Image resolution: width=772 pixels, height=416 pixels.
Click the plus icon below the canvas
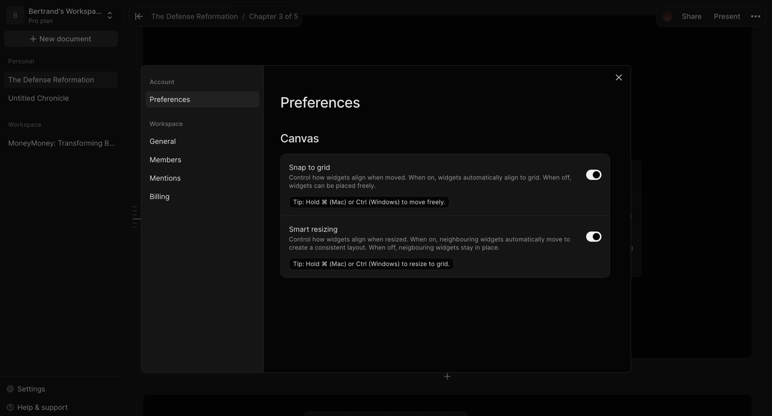(447, 377)
